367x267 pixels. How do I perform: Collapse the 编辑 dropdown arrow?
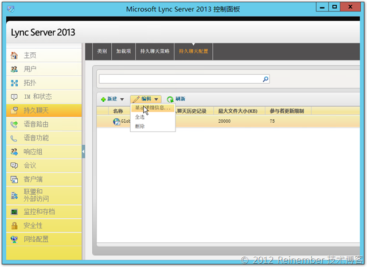[x=156, y=99]
